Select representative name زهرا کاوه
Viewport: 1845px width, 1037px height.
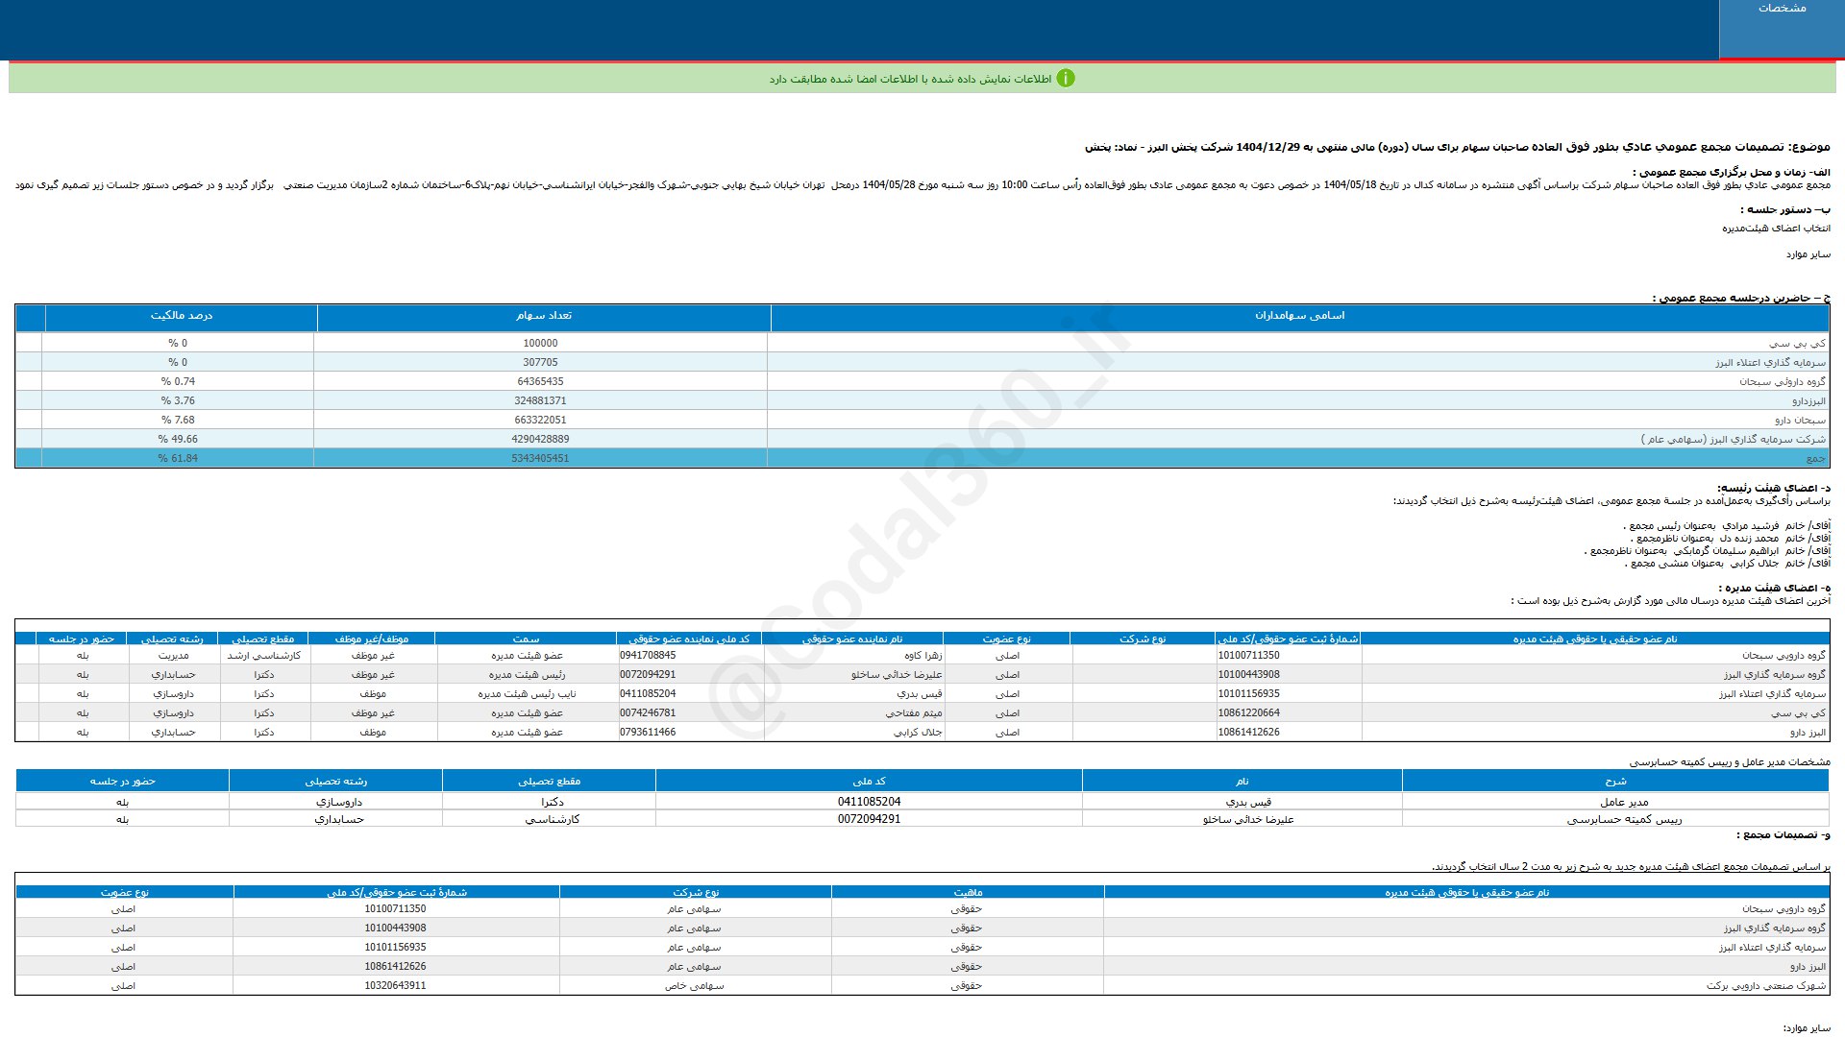[x=922, y=656]
